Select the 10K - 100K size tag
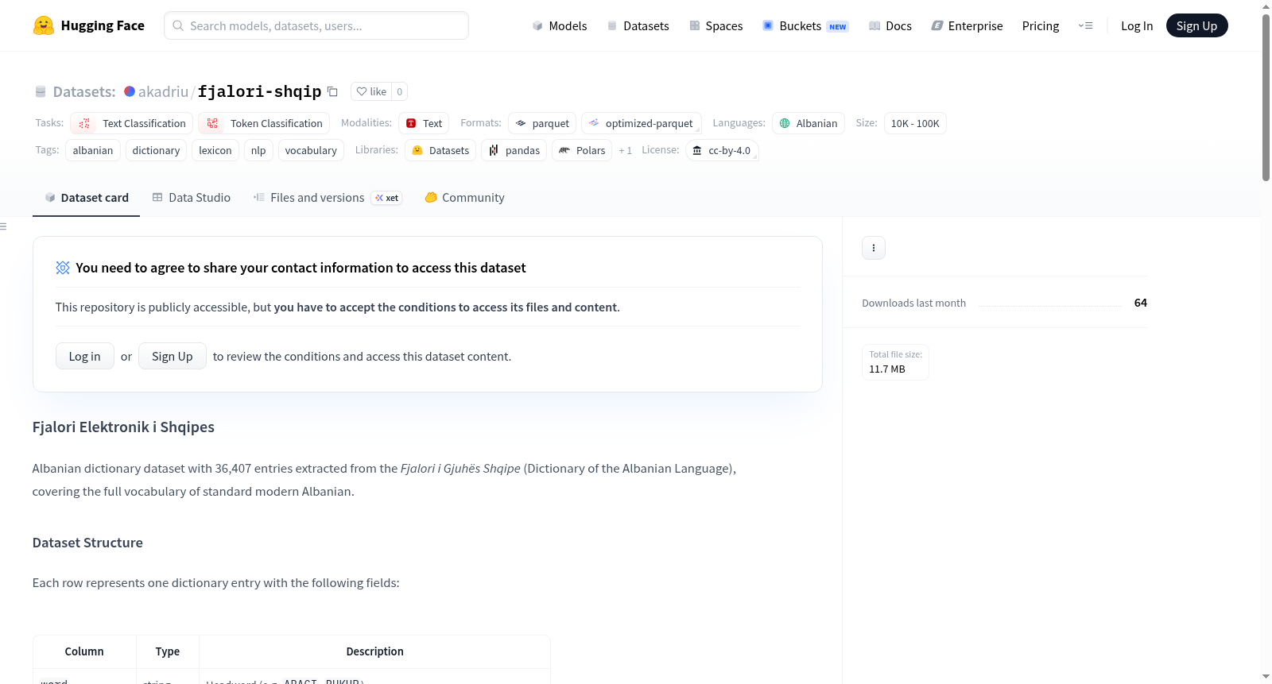Screen dimensions: 1272x684 (915, 123)
